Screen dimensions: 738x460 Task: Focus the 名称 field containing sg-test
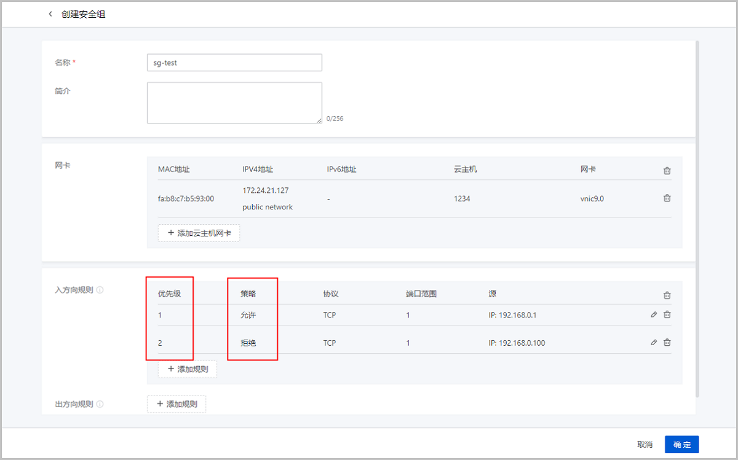point(234,63)
